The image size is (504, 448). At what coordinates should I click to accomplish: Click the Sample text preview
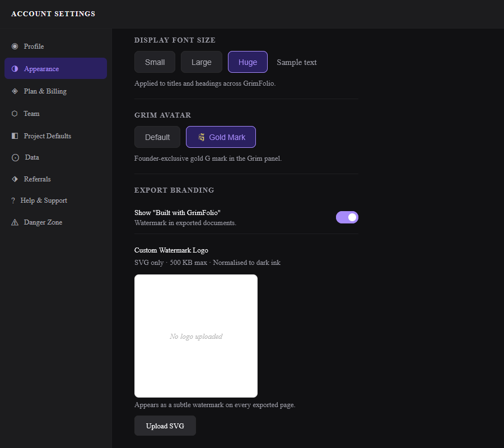pyautogui.click(x=297, y=62)
